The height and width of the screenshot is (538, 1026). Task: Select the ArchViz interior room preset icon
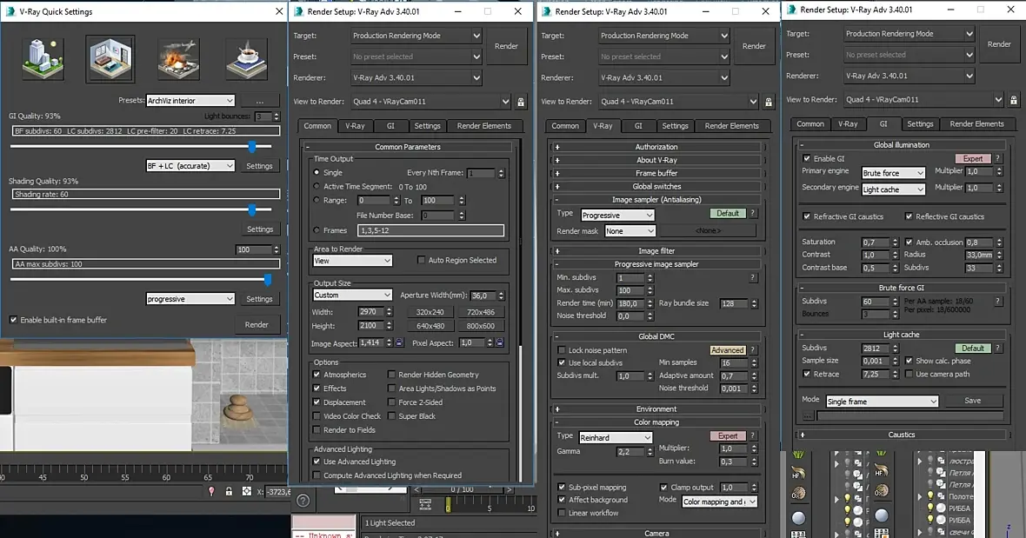point(110,59)
